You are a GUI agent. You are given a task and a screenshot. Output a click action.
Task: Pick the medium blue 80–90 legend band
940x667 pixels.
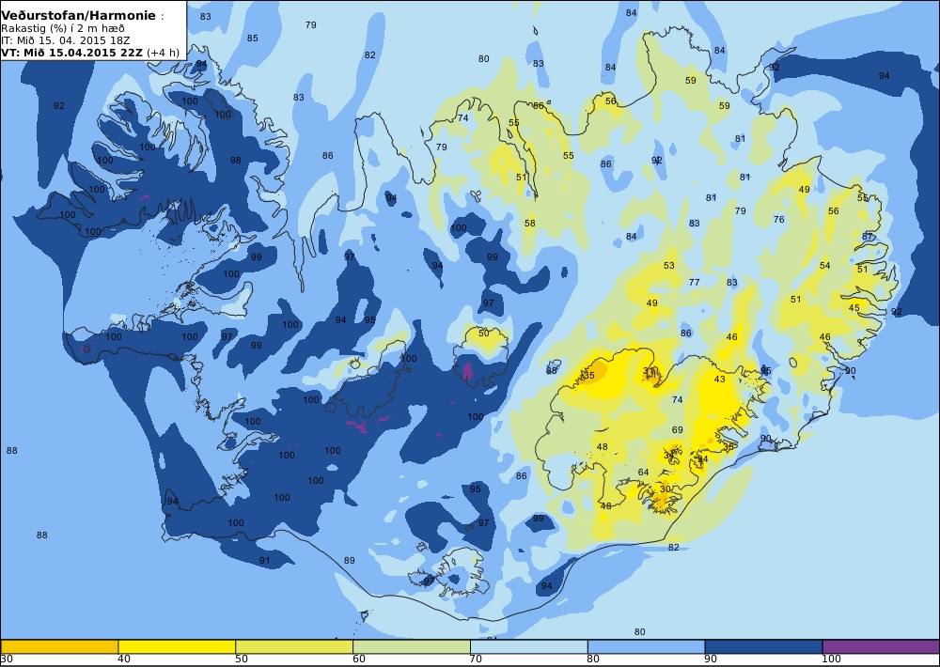[x=647, y=646]
